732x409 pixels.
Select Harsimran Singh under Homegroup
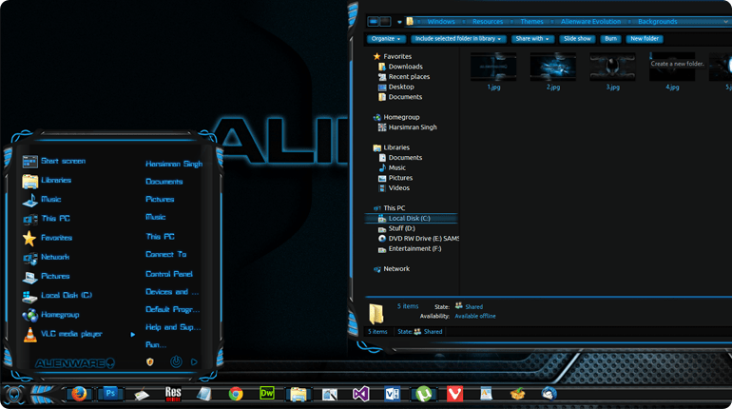pyautogui.click(x=408, y=127)
